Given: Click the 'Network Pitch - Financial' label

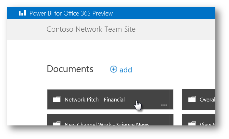Looking at the screenshot, I should (x=95, y=100).
